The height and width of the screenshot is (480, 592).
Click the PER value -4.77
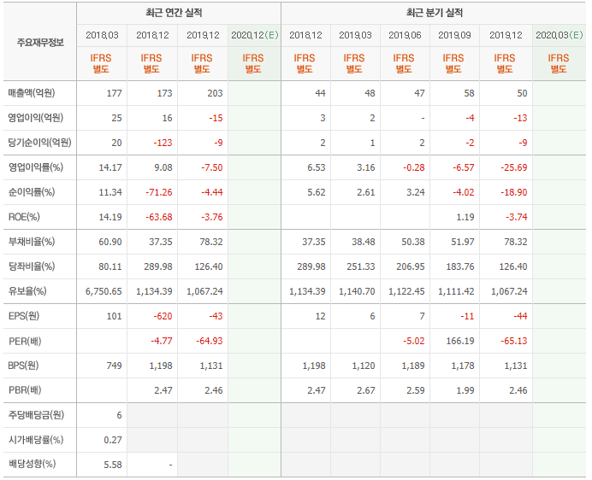tap(162, 341)
